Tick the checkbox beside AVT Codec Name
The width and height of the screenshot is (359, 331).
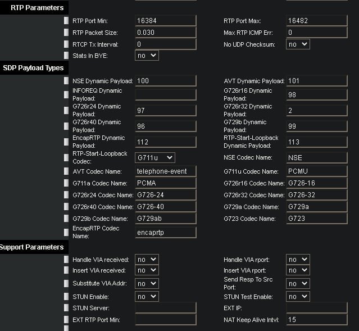coord(66,171)
